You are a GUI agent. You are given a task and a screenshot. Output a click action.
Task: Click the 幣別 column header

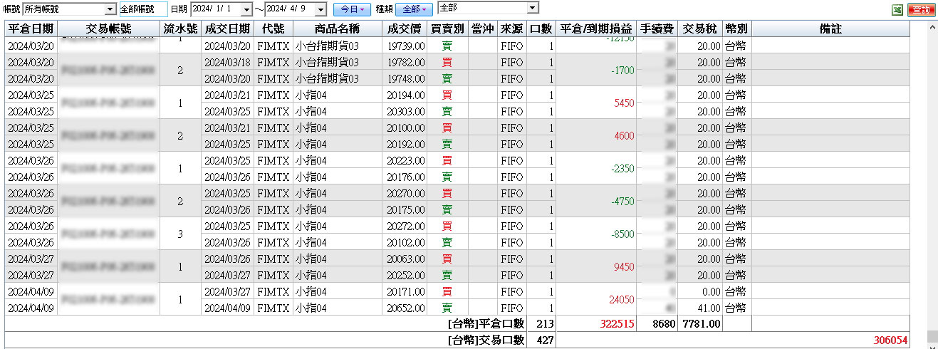click(x=736, y=28)
